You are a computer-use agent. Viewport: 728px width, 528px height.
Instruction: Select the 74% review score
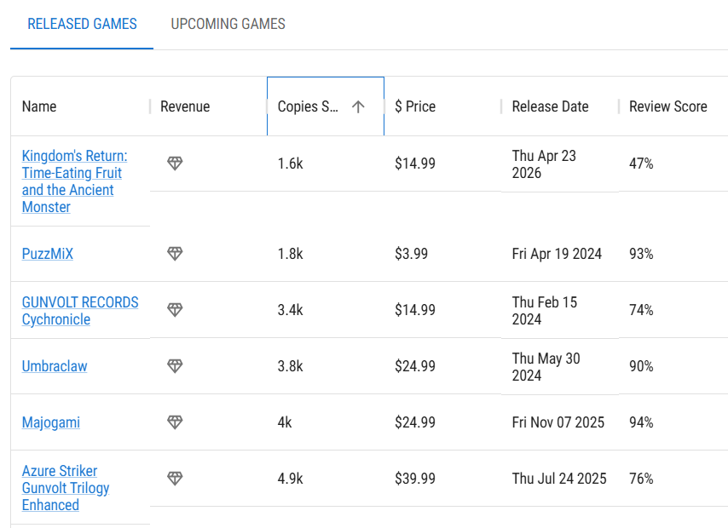pos(641,310)
